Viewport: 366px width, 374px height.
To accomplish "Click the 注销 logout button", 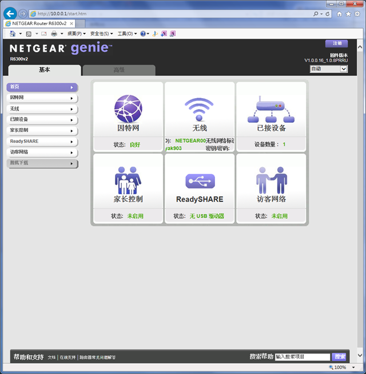I will click(336, 43).
